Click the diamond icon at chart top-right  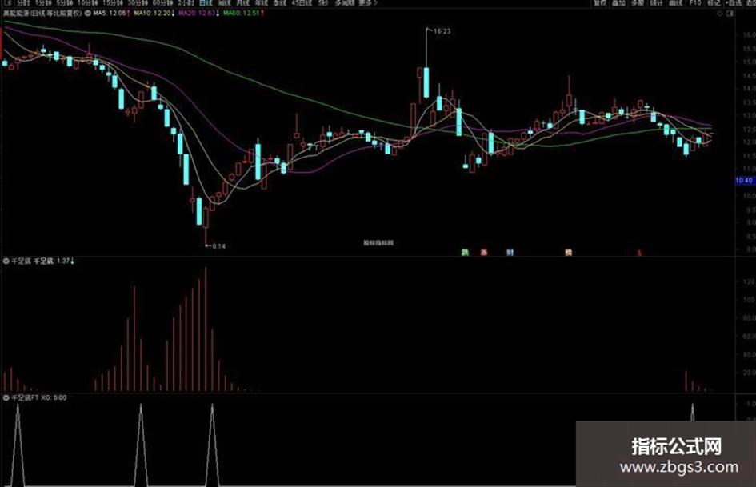point(720,14)
